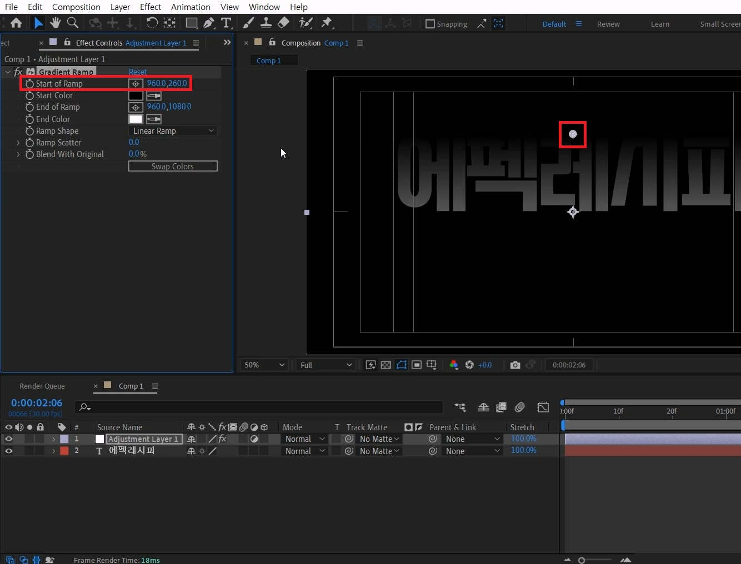Toggle Blend With Original stopwatch

tap(30, 154)
